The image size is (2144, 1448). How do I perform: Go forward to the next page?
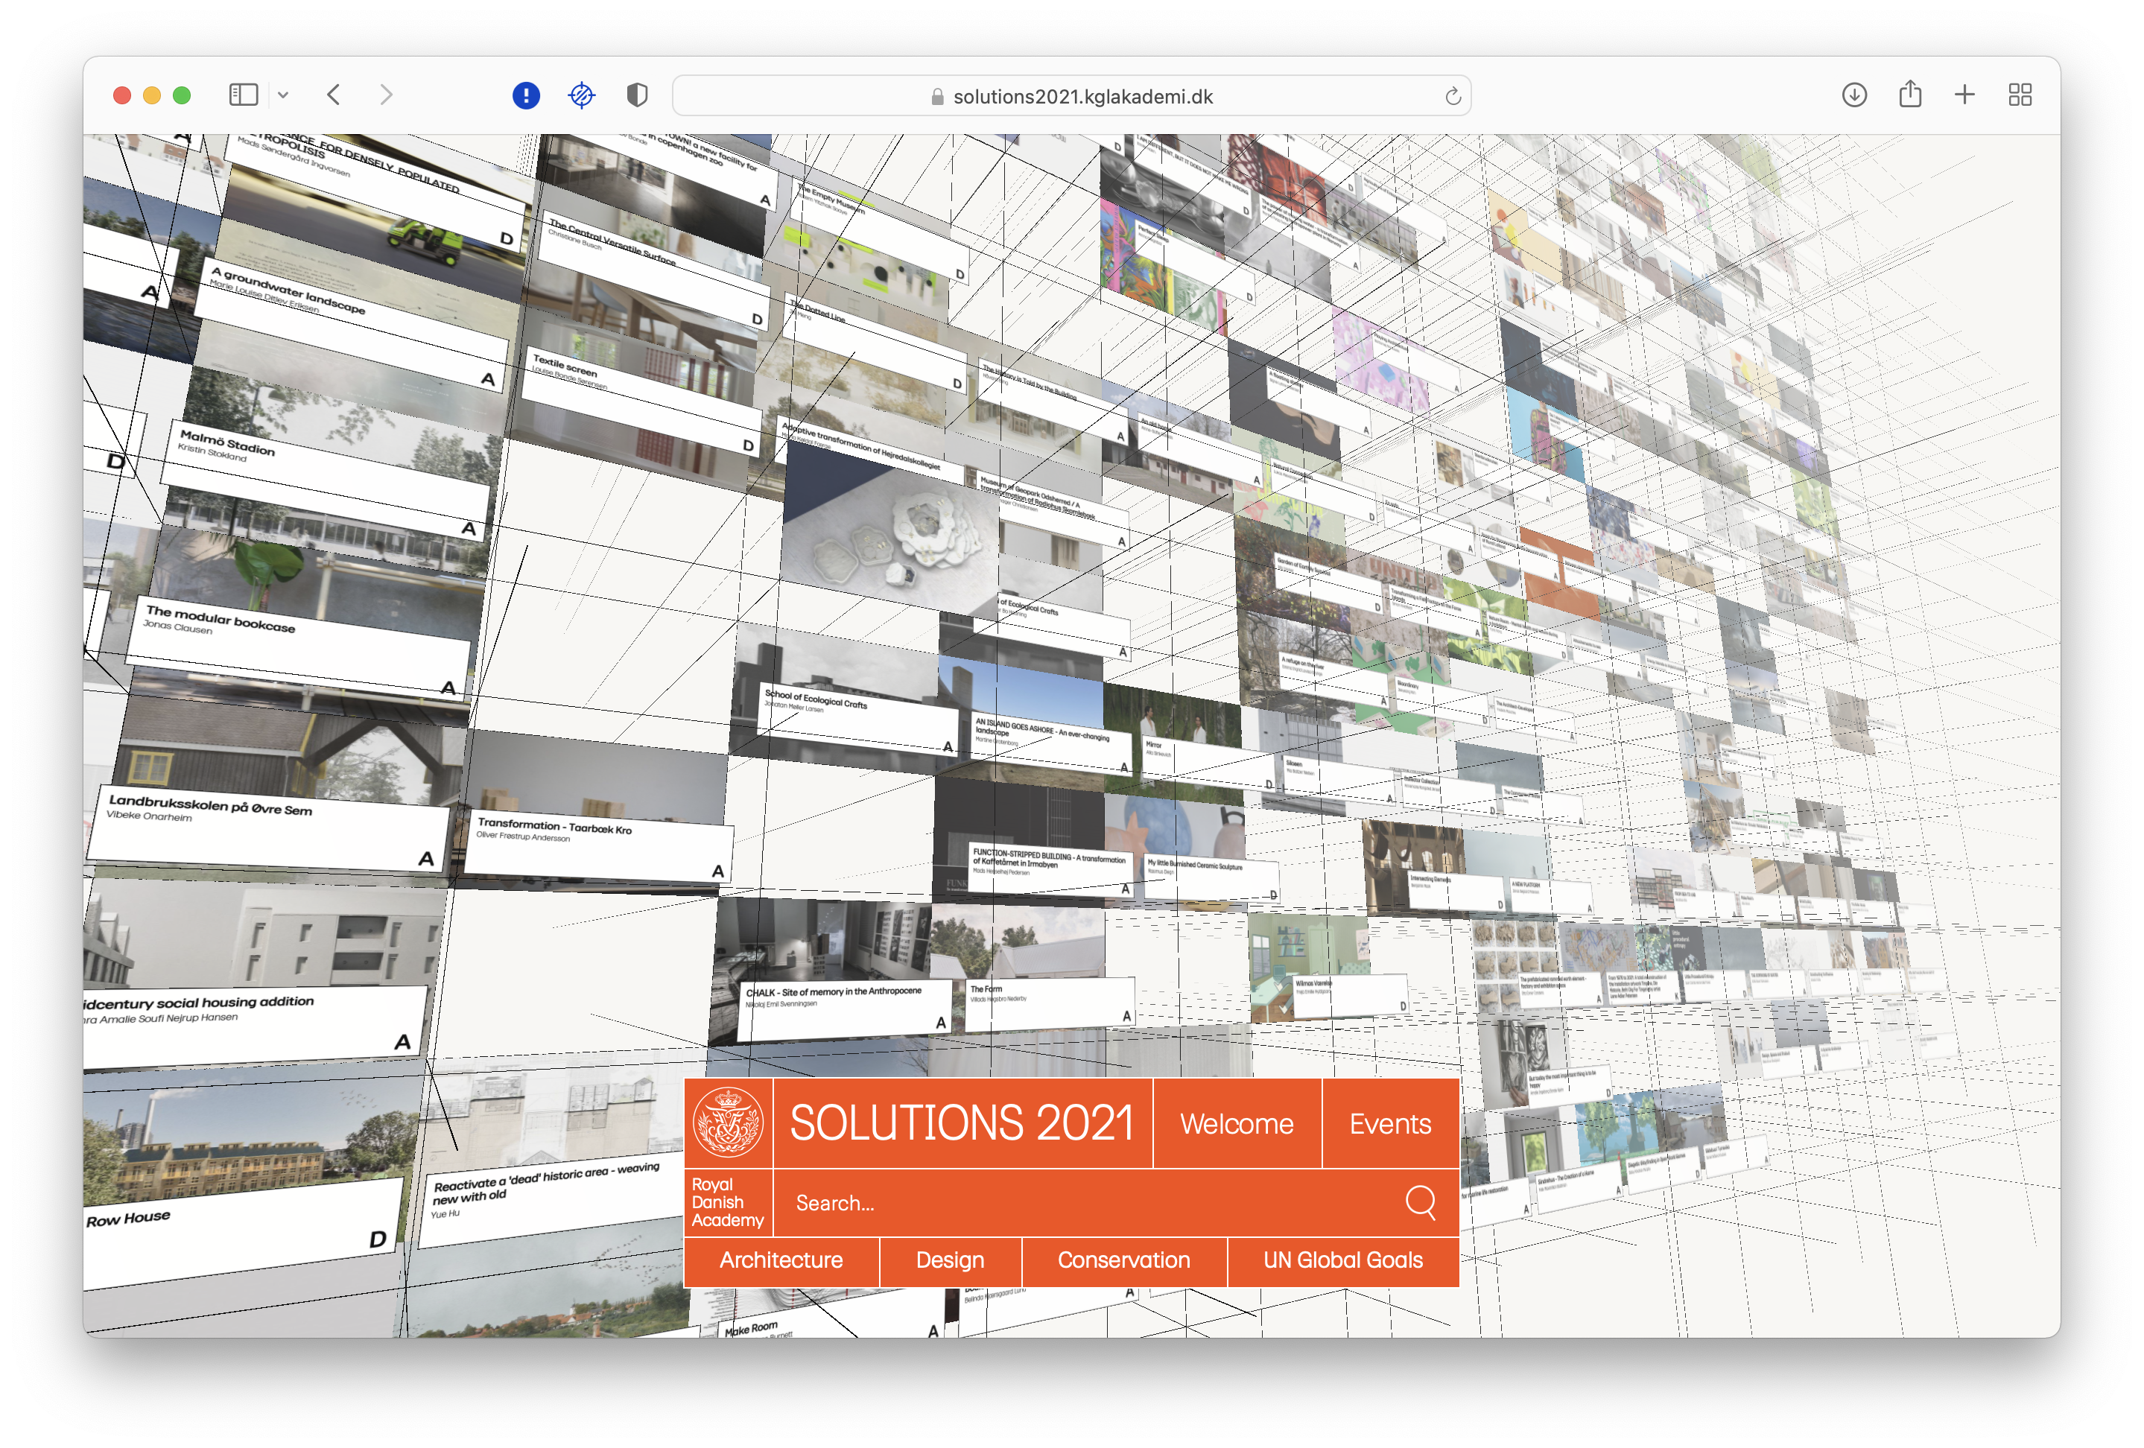pyautogui.click(x=387, y=95)
